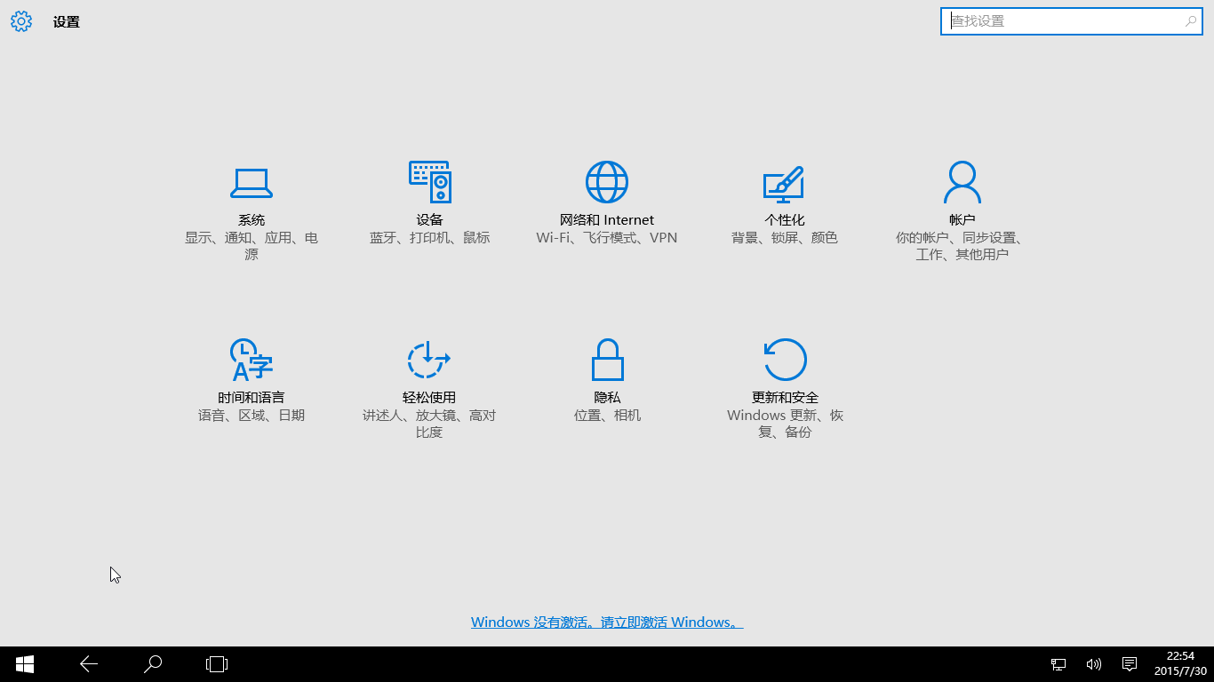Open the 时间和语言 clock and language icon
Screen dimensions: 1214x682
pyautogui.click(x=251, y=360)
